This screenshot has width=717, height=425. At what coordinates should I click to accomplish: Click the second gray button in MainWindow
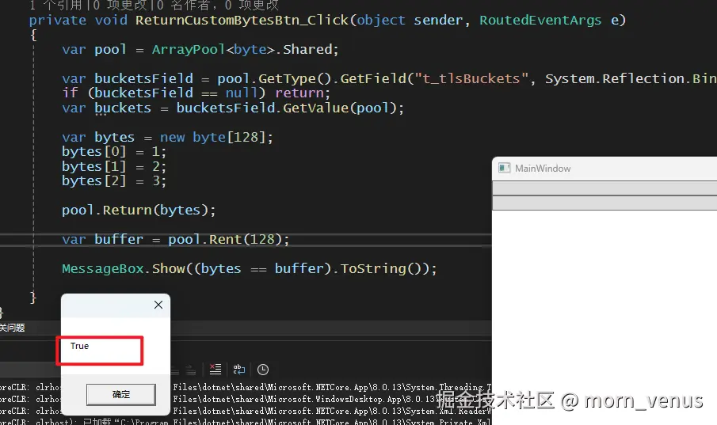[604, 203]
